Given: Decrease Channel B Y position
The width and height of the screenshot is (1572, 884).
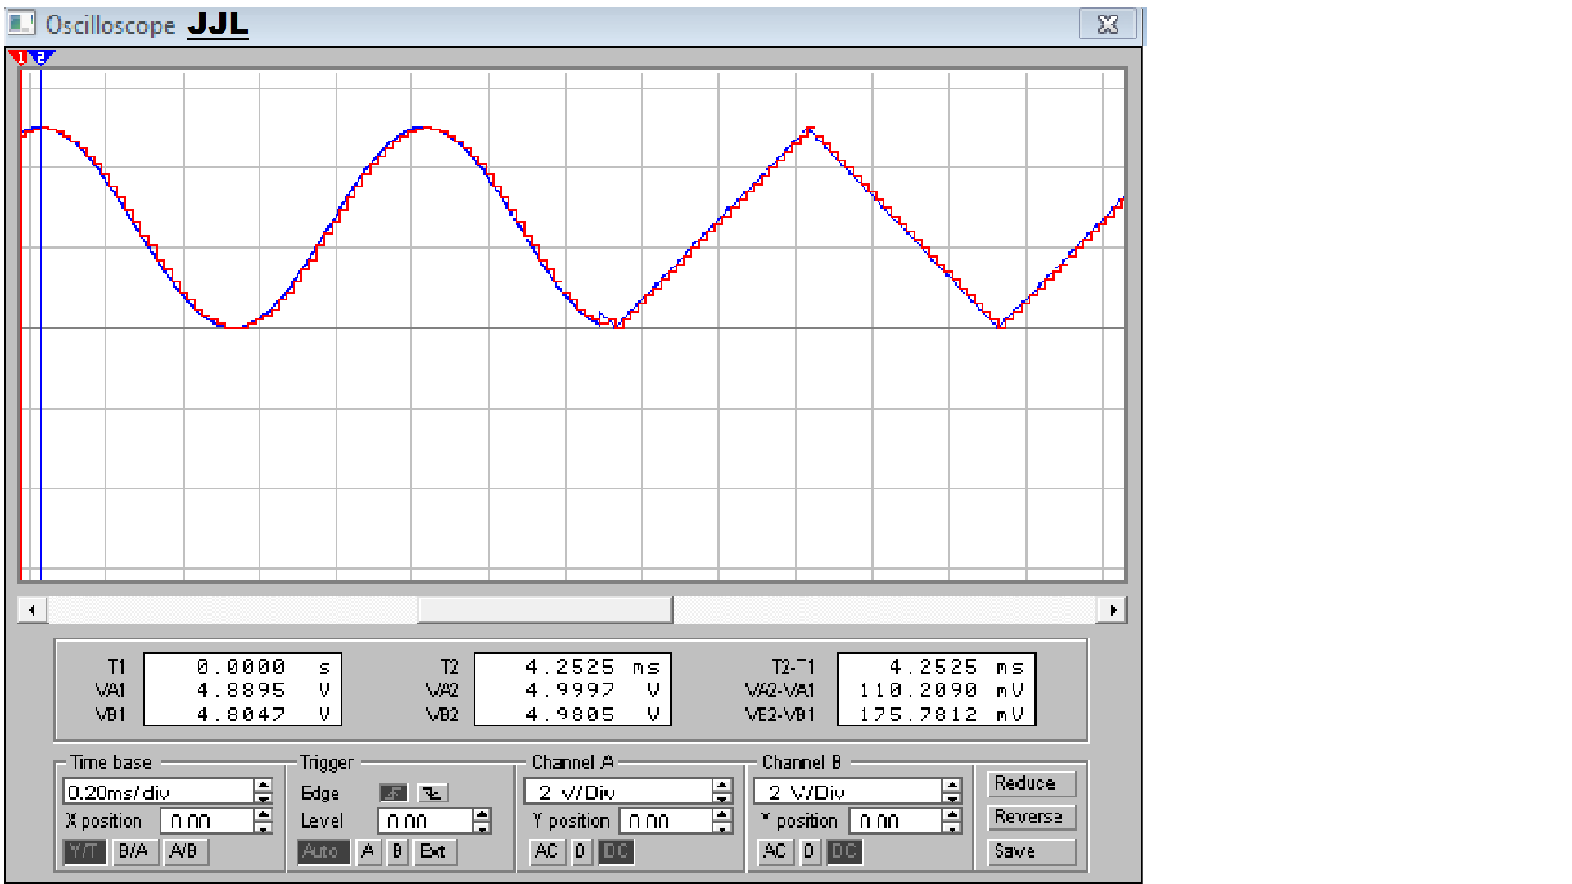Looking at the screenshot, I should click(x=951, y=827).
